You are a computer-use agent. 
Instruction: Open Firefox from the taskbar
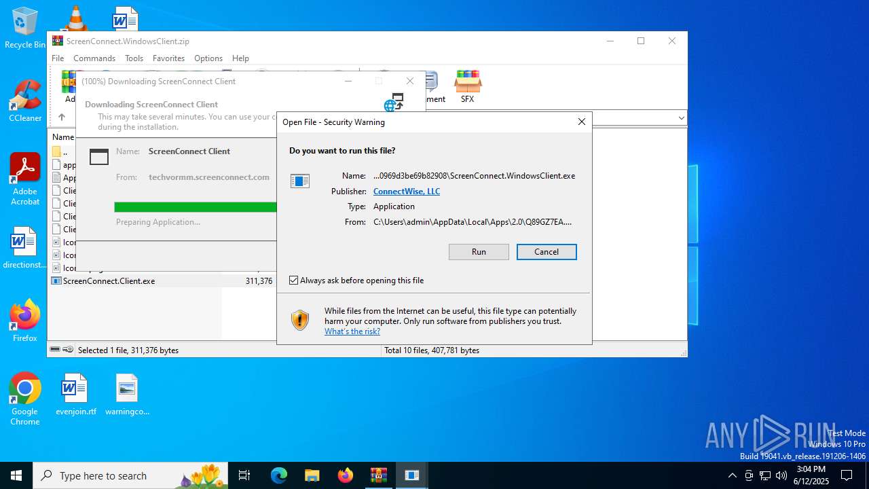pos(346,475)
